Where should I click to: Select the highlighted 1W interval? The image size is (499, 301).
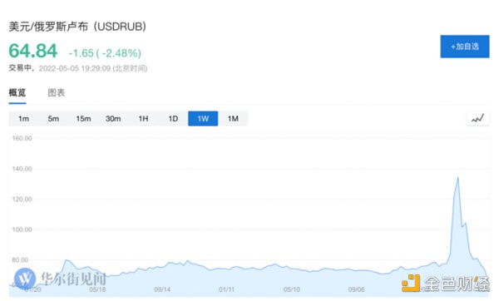pyautogui.click(x=203, y=119)
